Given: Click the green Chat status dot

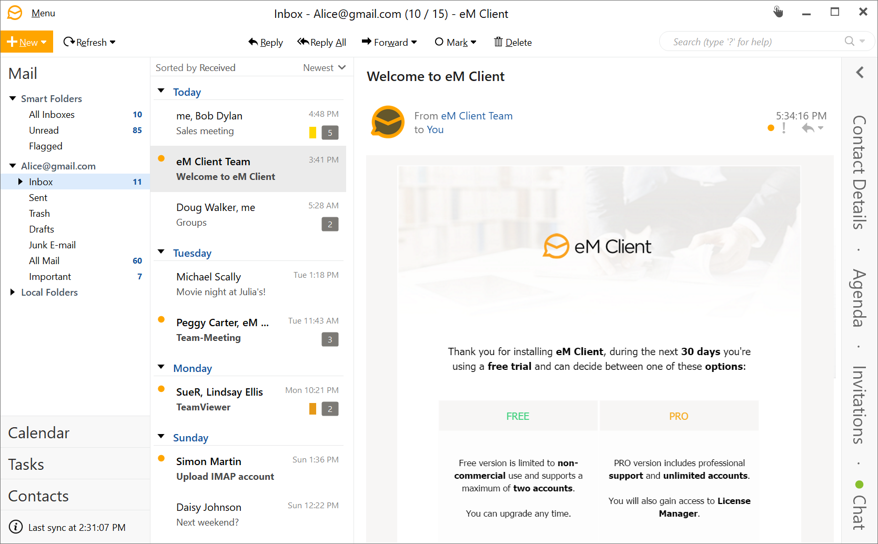Looking at the screenshot, I should tap(859, 485).
